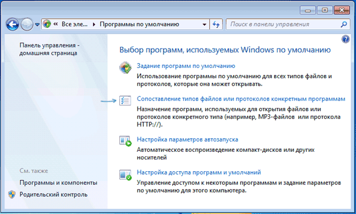Viewport: 356px width, 214px height.
Task: Go to 'Родительский контроль' in sidebar
Action: [54, 195]
